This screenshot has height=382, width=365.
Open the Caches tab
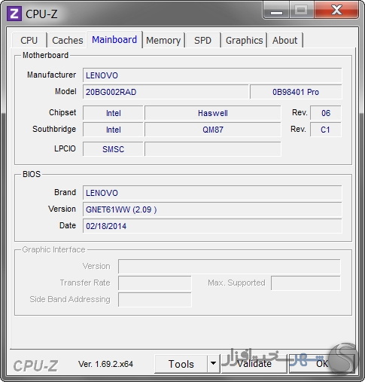[68, 40]
